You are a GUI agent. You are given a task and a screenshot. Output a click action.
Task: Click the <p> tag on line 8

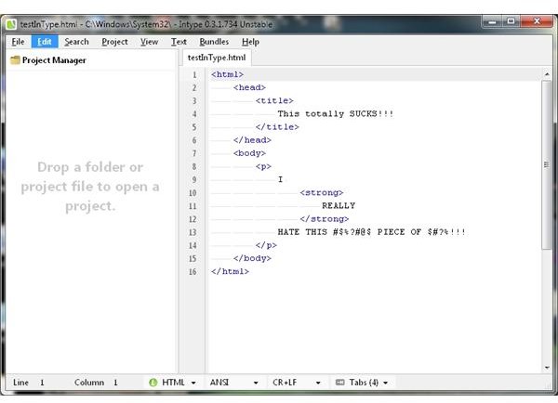[263, 166]
